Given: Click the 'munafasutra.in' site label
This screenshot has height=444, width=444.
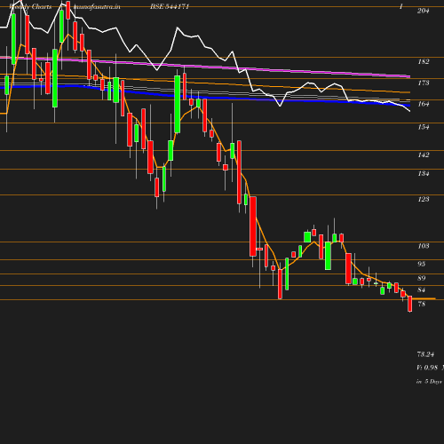Looking at the screenshot, I should pyautogui.click(x=97, y=6).
